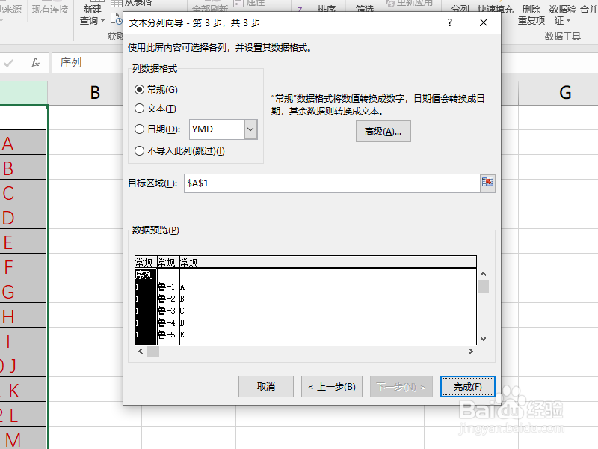Screen dimensions: 598x449
Task: Go back with 上一步(B) button
Action: click(x=332, y=387)
